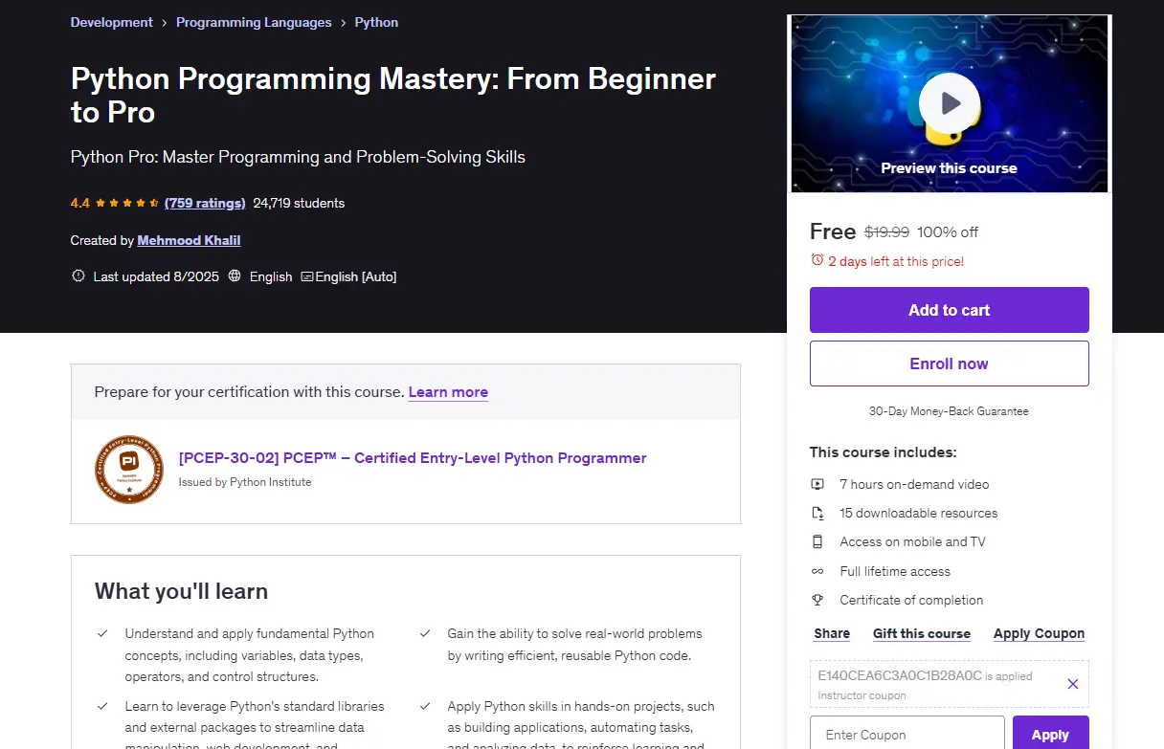Click the 24,719 students text

pyautogui.click(x=299, y=203)
